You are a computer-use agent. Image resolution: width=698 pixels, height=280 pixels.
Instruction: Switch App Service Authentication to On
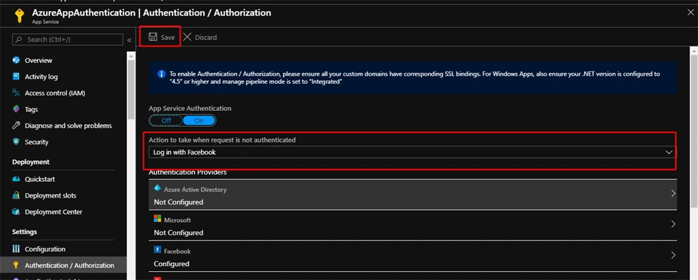(x=199, y=120)
